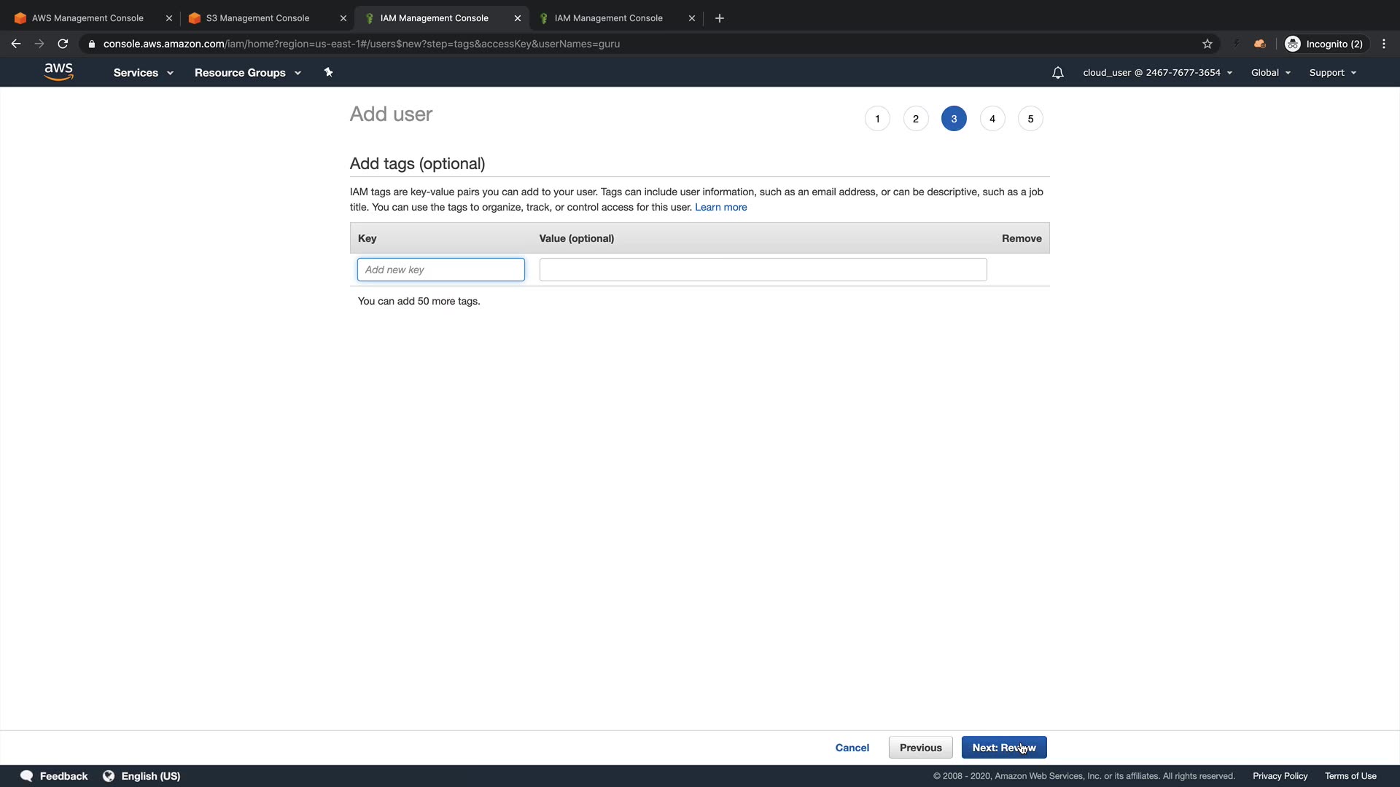Click the AWS logo home icon
Image resolution: width=1400 pixels, height=787 pixels.
58,71
